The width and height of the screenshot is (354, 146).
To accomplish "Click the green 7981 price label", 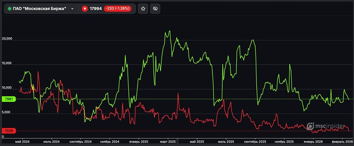I will point(8,99).
